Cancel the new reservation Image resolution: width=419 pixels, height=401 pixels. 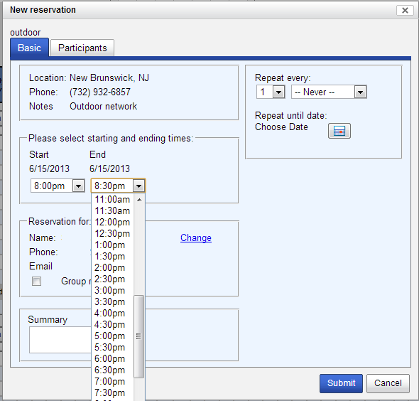click(388, 383)
